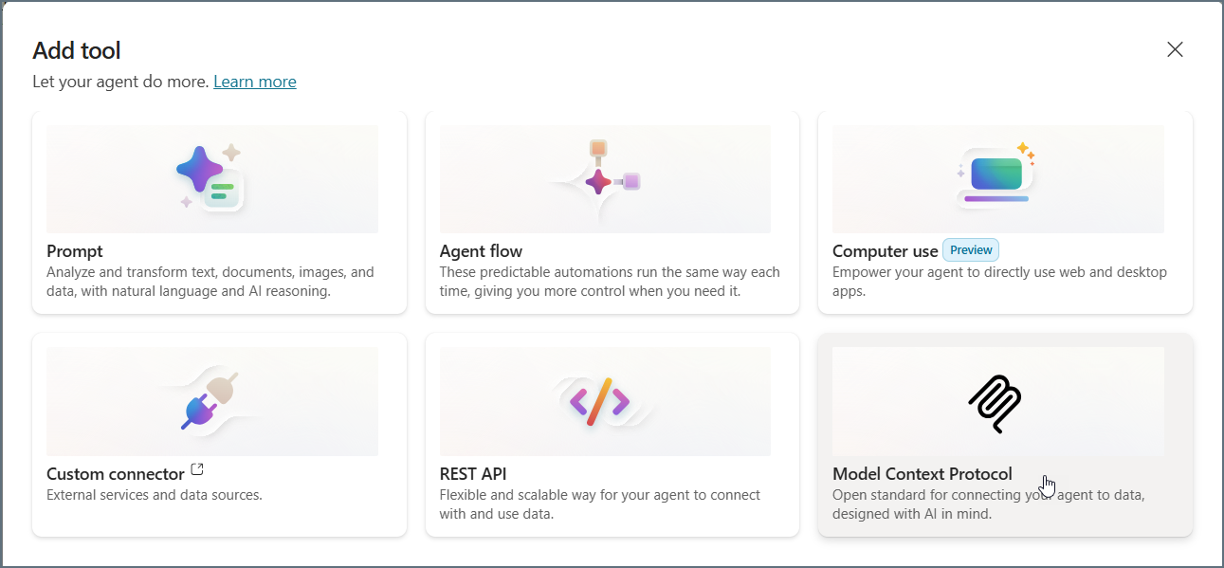Choose the Custom connector title
The image size is (1224, 568).
point(116,474)
